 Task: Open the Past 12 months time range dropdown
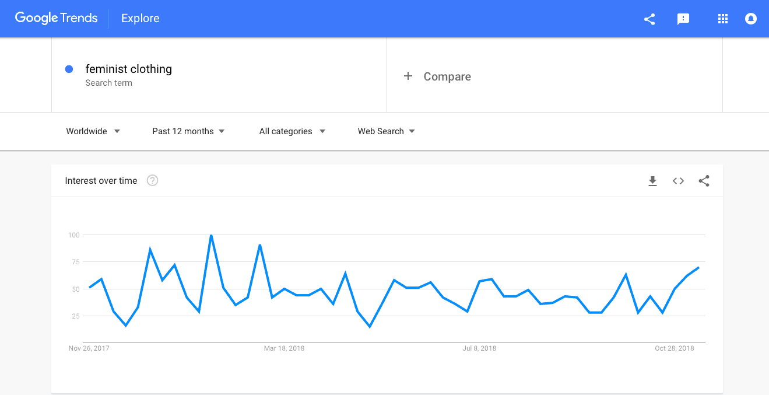click(188, 131)
